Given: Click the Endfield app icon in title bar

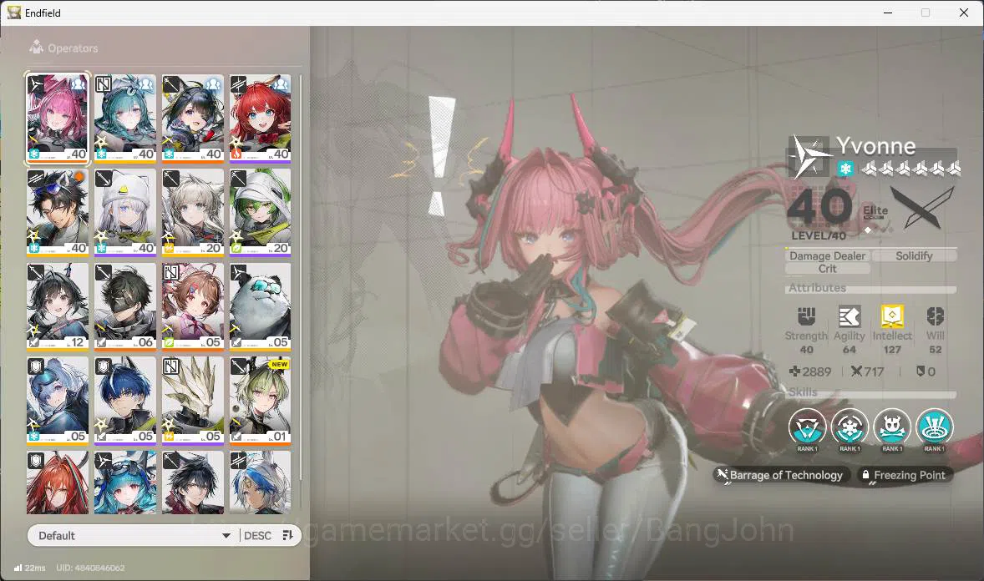Looking at the screenshot, I should (x=14, y=13).
